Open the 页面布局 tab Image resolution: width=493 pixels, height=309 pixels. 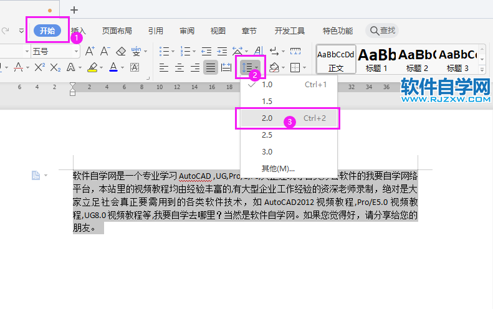tap(117, 31)
